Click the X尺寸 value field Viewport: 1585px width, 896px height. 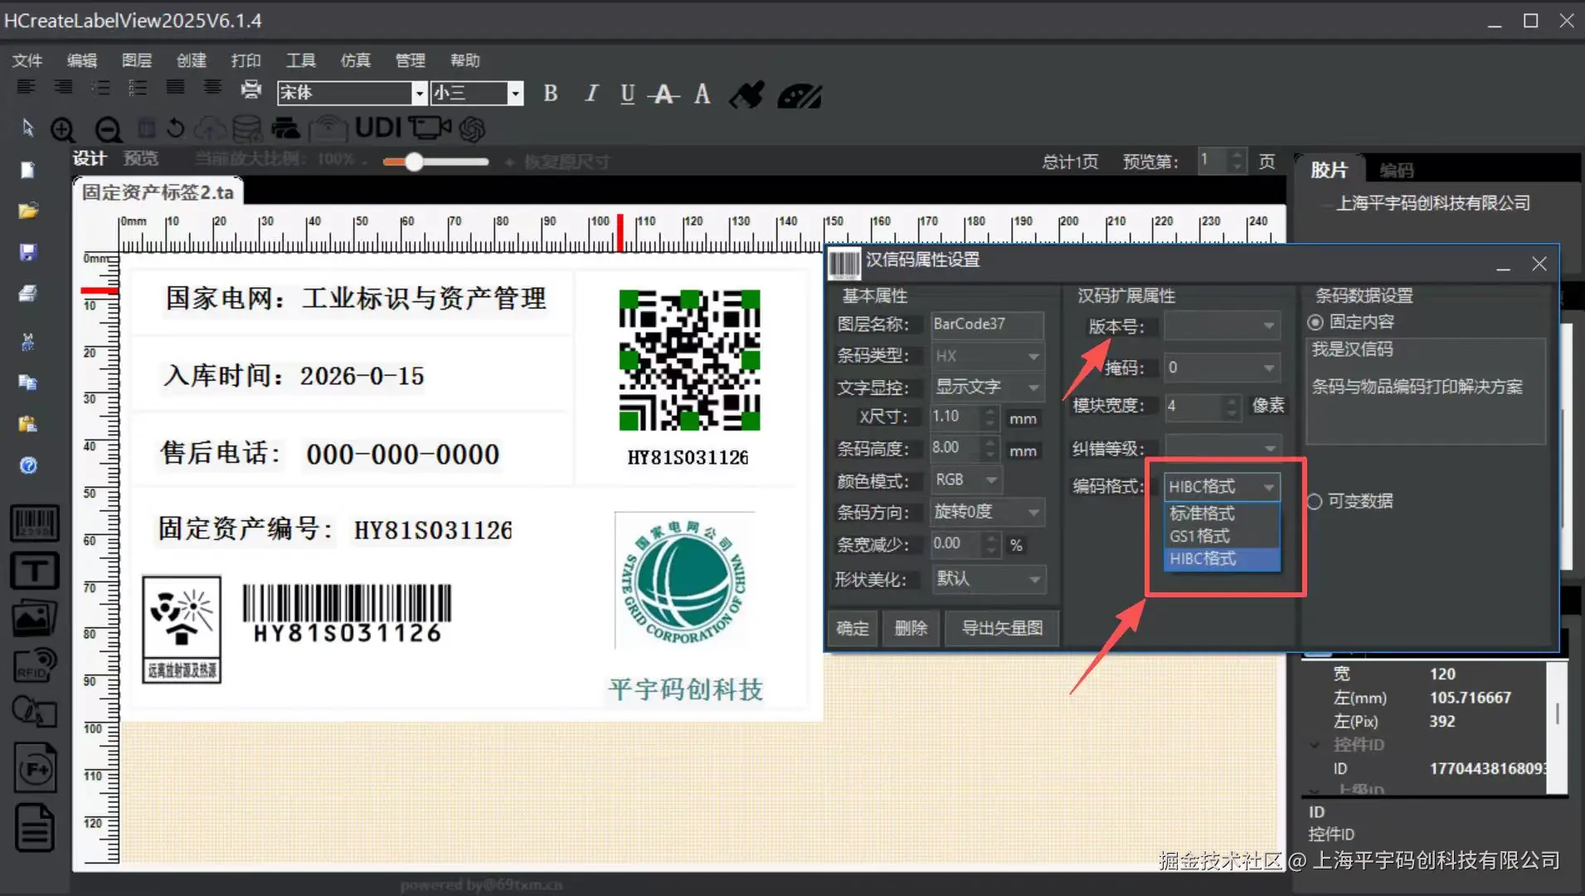[955, 416]
